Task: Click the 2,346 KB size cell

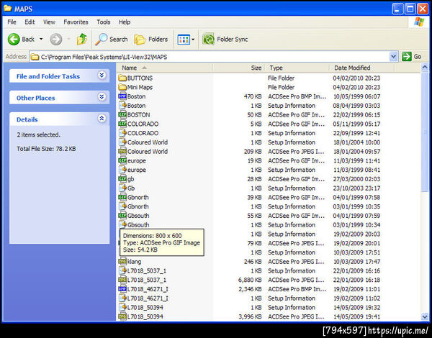Action: [250, 289]
